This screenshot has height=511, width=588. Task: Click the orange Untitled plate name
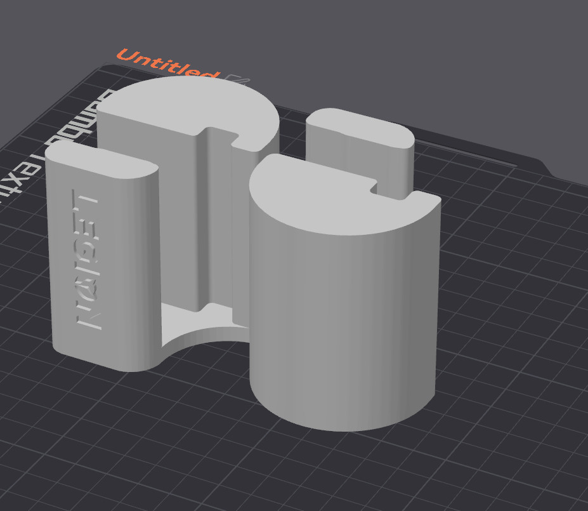coord(167,65)
